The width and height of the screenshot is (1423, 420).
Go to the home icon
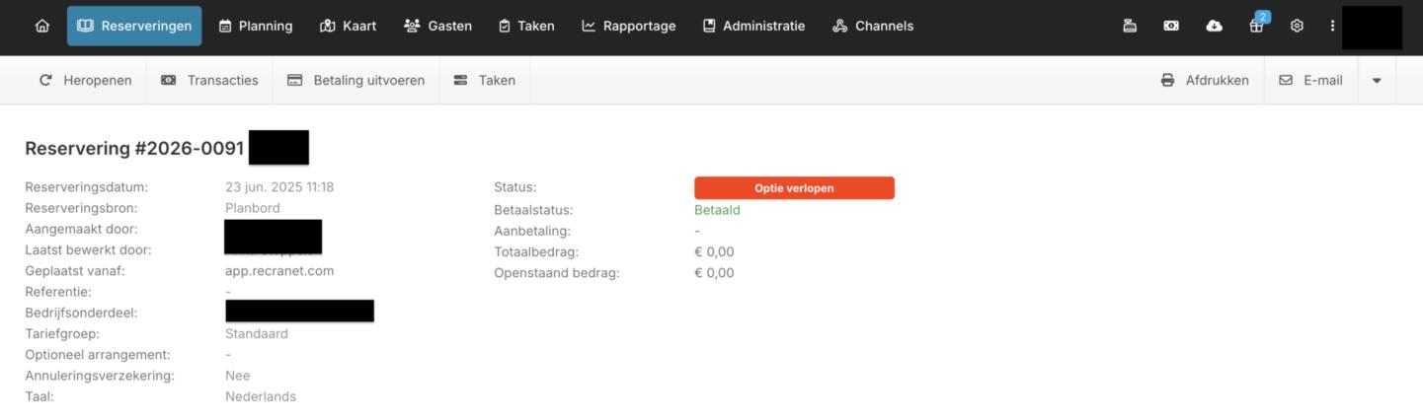click(x=41, y=27)
